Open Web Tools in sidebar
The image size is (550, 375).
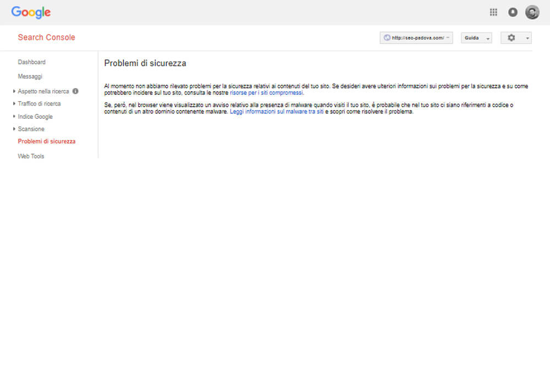[x=31, y=156]
